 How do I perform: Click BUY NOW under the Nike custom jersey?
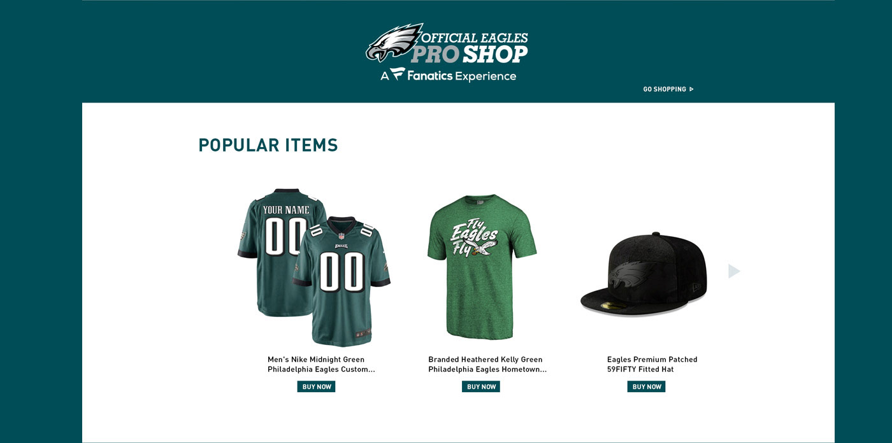316,386
